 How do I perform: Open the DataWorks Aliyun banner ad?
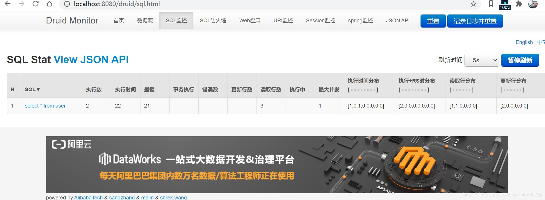(277, 165)
